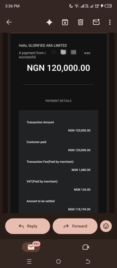Image resolution: width=117 pixels, height=268 pixels.
Task: Tap the Amount to be settled row
Action: click(58, 205)
